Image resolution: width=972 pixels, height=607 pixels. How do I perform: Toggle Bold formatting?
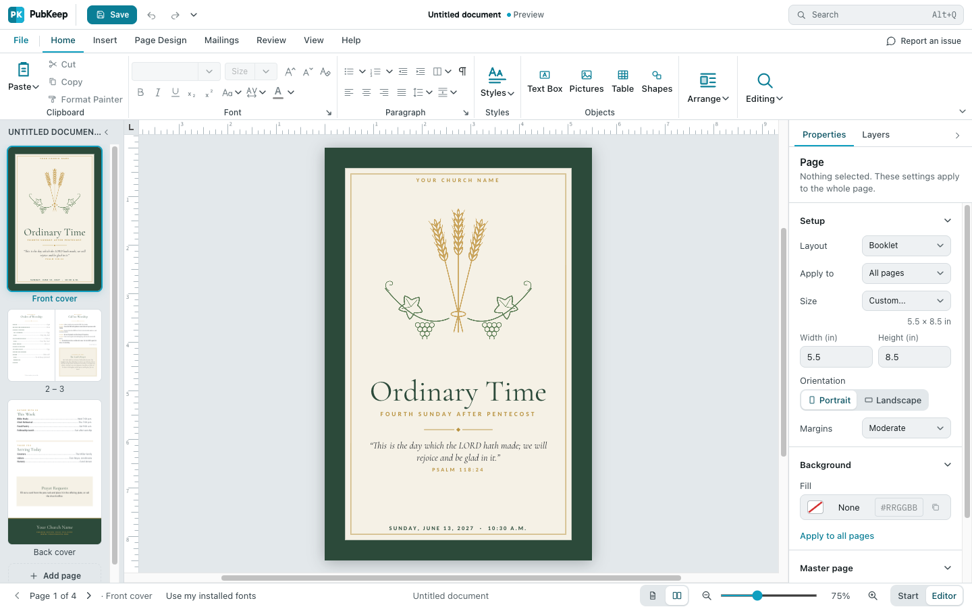pyautogui.click(x=140, y=92)
